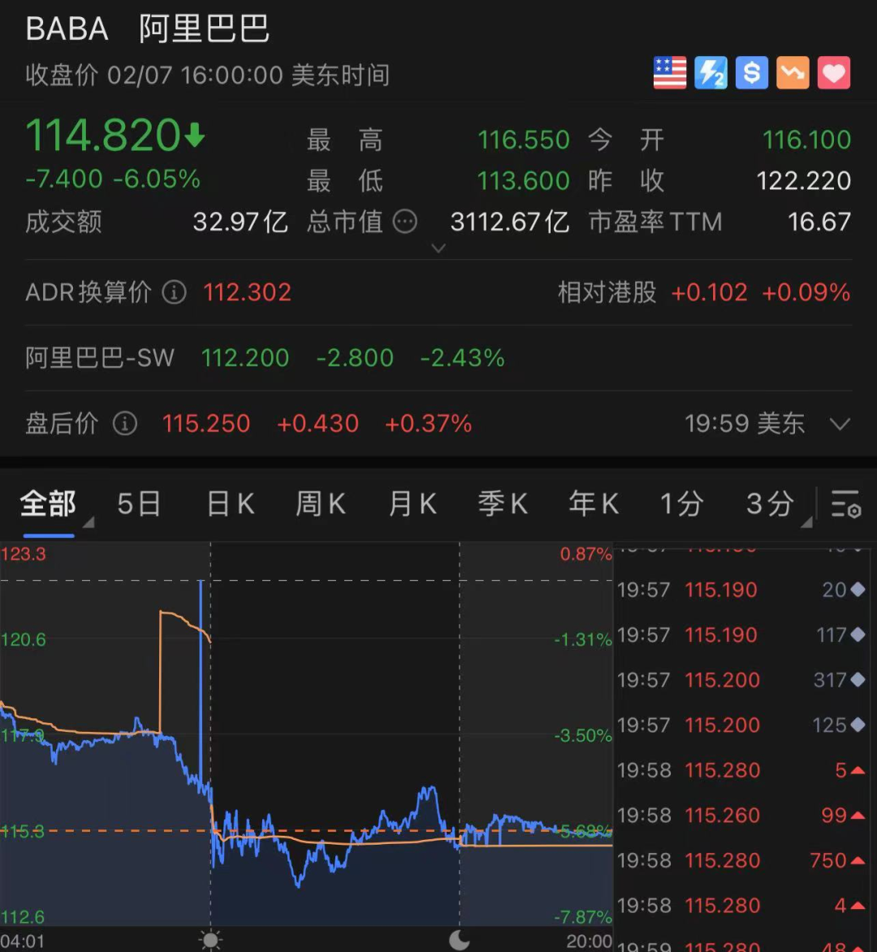The height and width of the screenshot is (952, 877).
Task: Switch to the 年K chart tab
Action: point(594,504)
